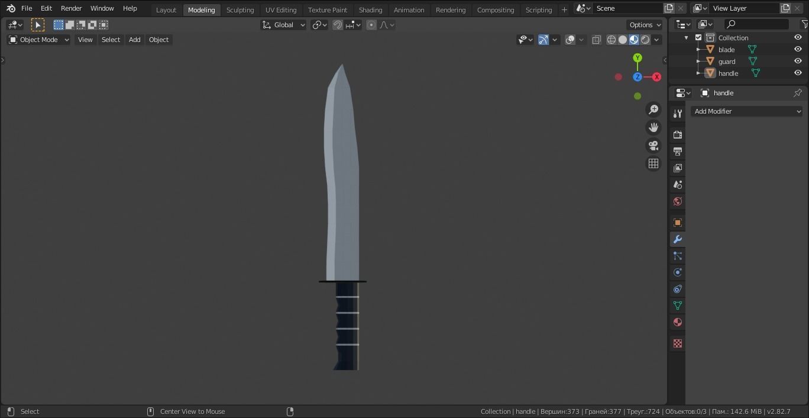Create new scene copy icon
Viewport: 809px width, 418px height.
[669, 8]
